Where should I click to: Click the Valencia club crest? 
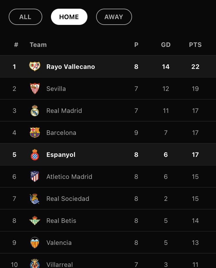[x=35, y=243]
